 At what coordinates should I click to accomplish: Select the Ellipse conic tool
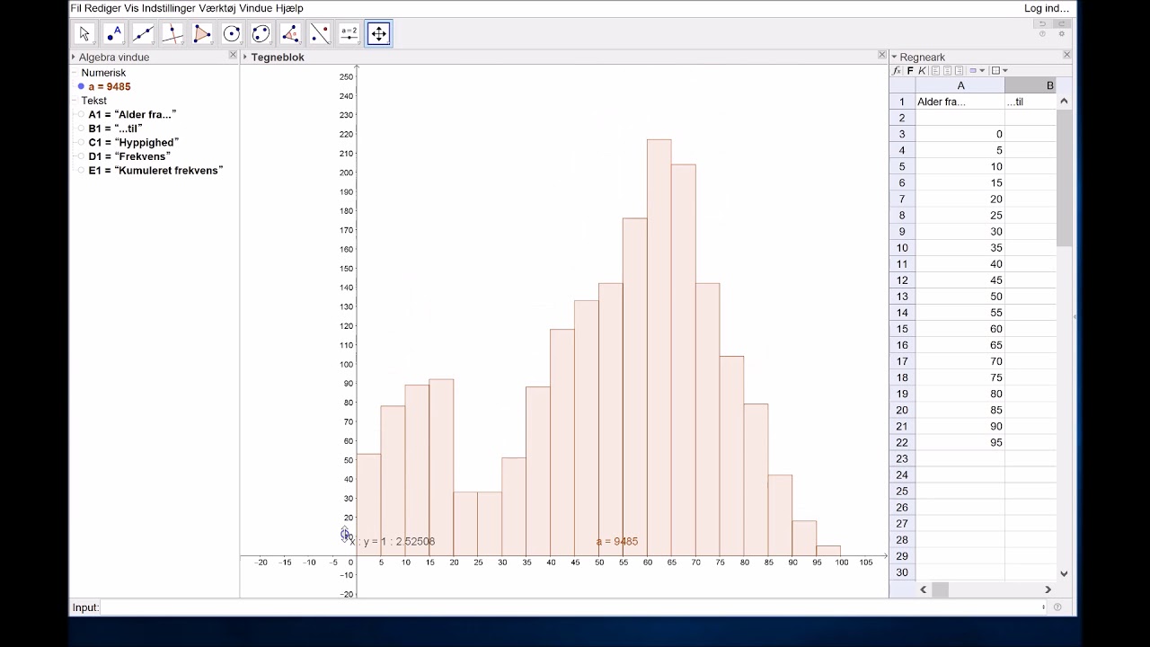261,34
